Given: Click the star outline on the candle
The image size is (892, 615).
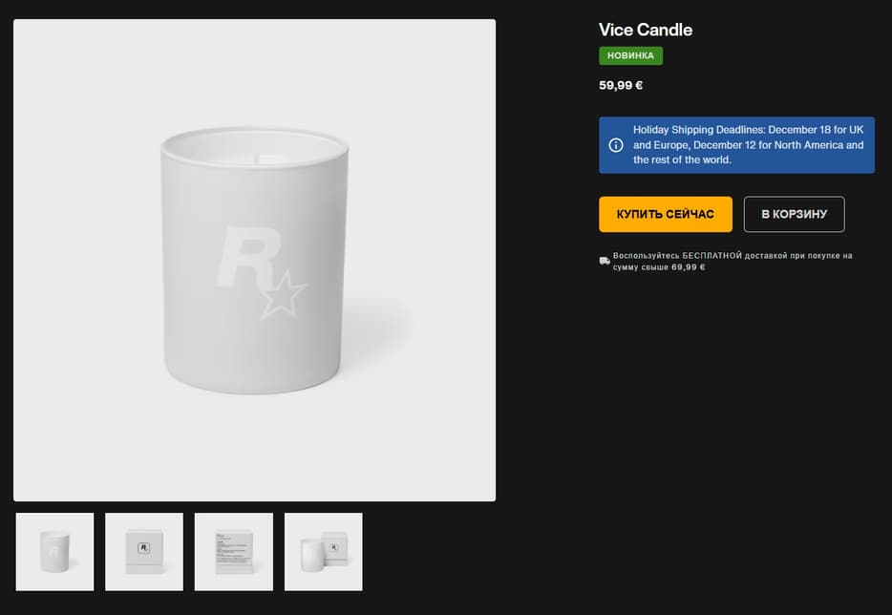Looking at the screenshot, I should coord(285,293).
